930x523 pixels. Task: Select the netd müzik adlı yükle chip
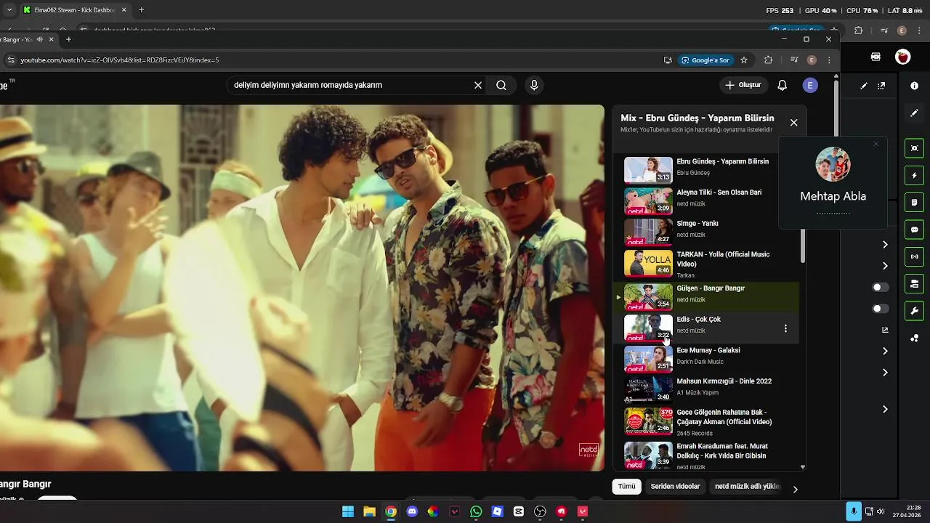coord(747,487)
